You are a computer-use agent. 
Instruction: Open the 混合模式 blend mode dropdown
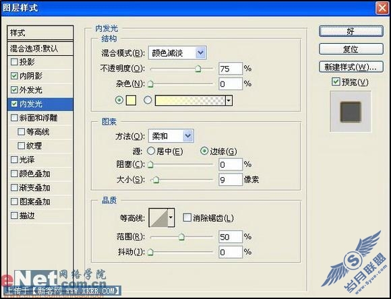177,53
